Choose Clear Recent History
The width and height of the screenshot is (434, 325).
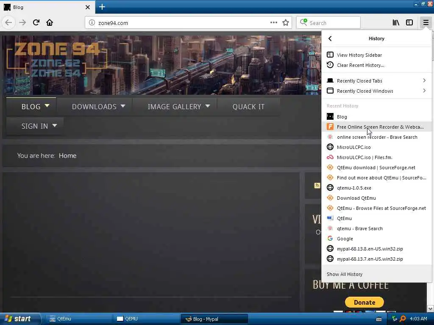click(x=376, y=65)
